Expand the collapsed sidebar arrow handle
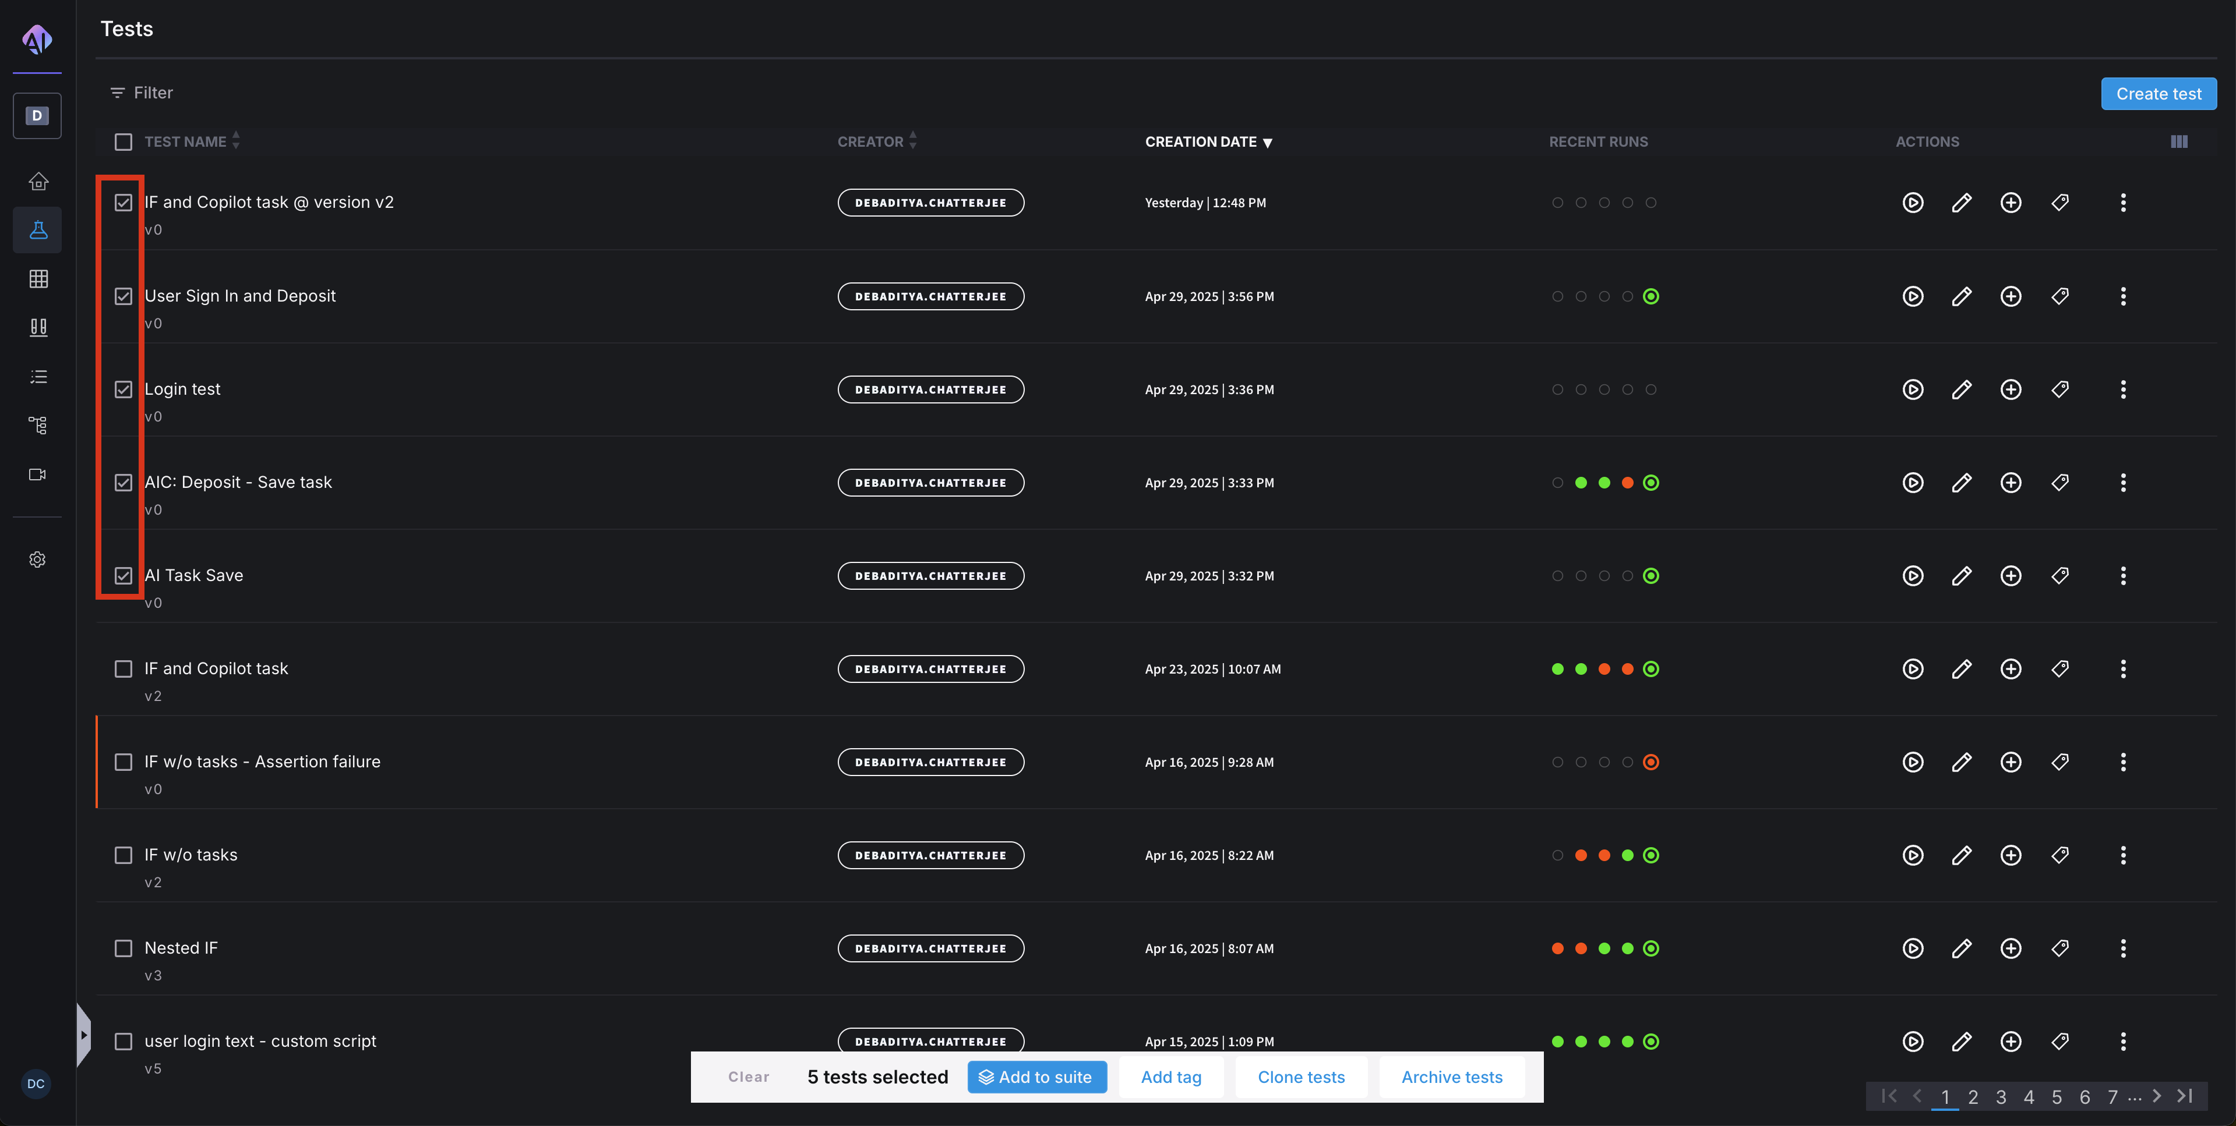Viewport: 2236px width, 1126px height. pos(83,1035)
